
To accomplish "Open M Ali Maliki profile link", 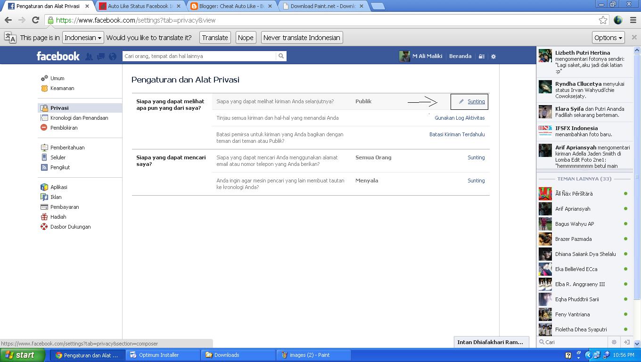I will click(421, 56).
